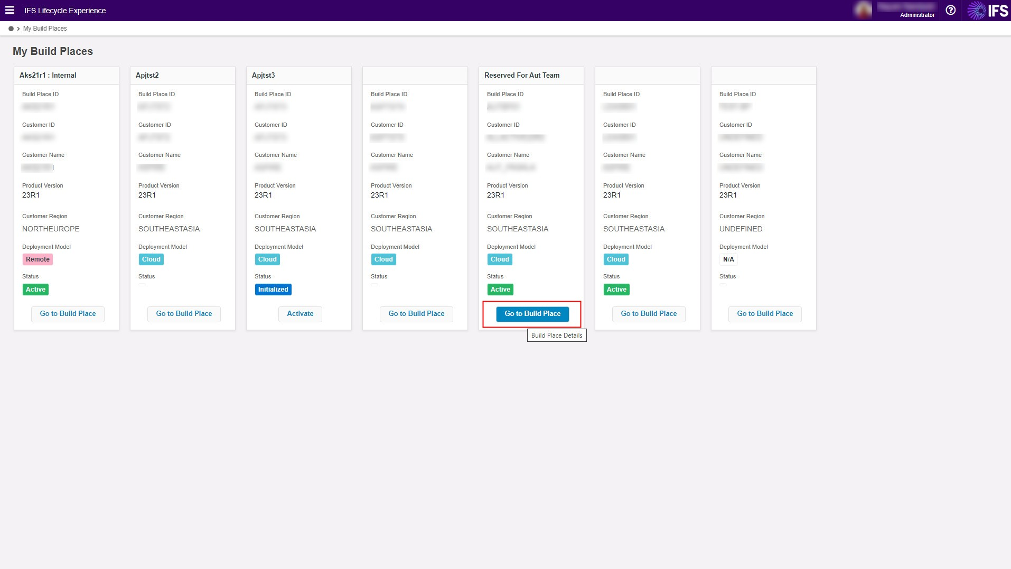The image size is (1011, 569).
Task: Click the My Build Places breadcrumb
Action: 45,29
